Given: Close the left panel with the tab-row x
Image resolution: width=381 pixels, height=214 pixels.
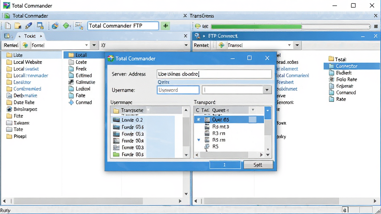Looking at the screenshot, I should tap(185, 36).
